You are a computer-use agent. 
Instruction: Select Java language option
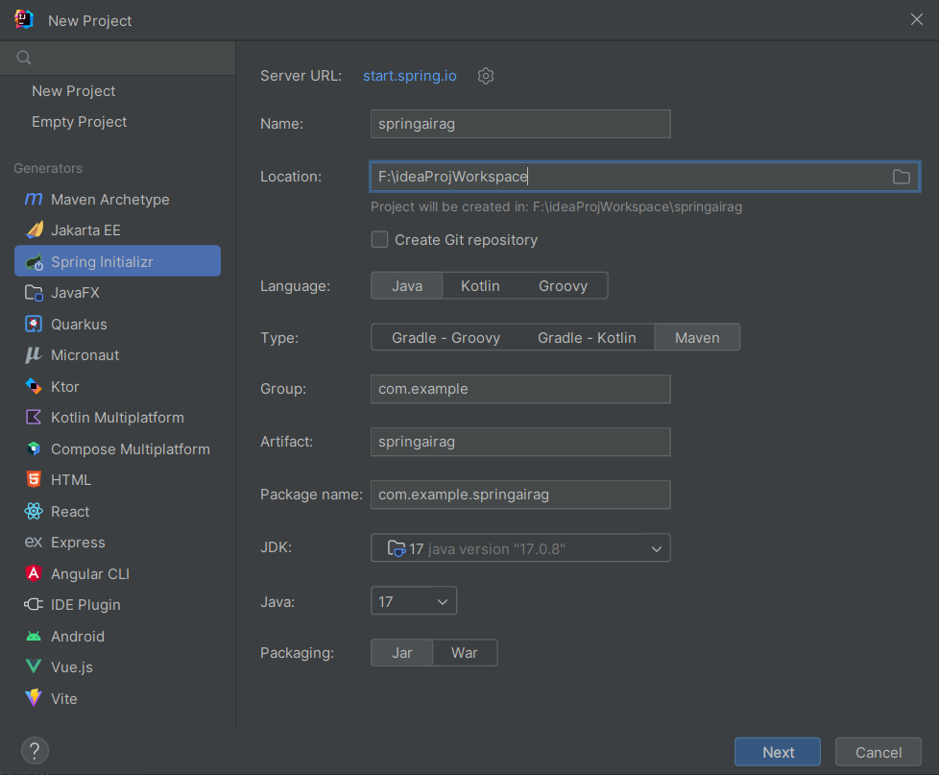[407, 285]
